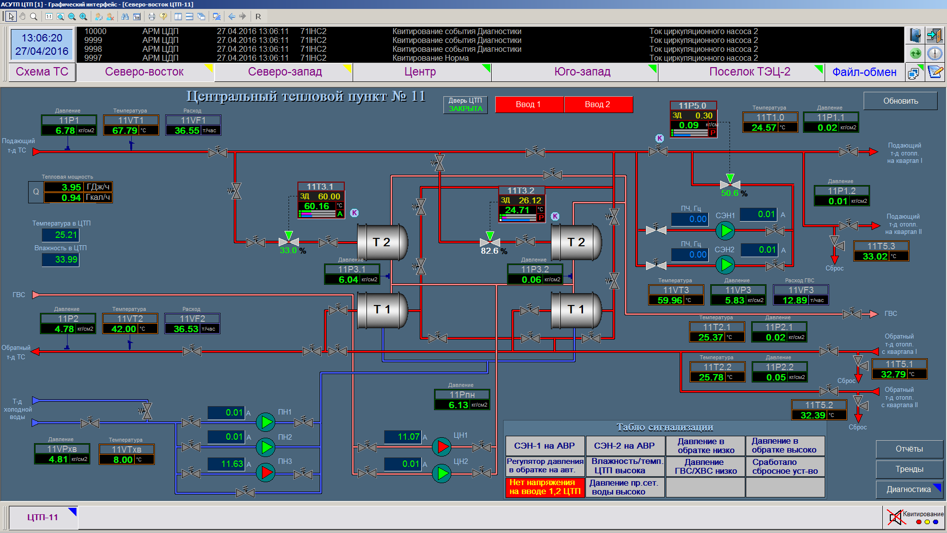Toggle СЭН1 pump green indicator

tap(725, 230)
